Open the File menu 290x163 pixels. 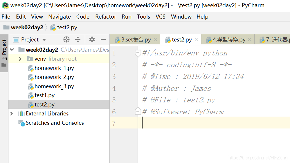(6, 17)
